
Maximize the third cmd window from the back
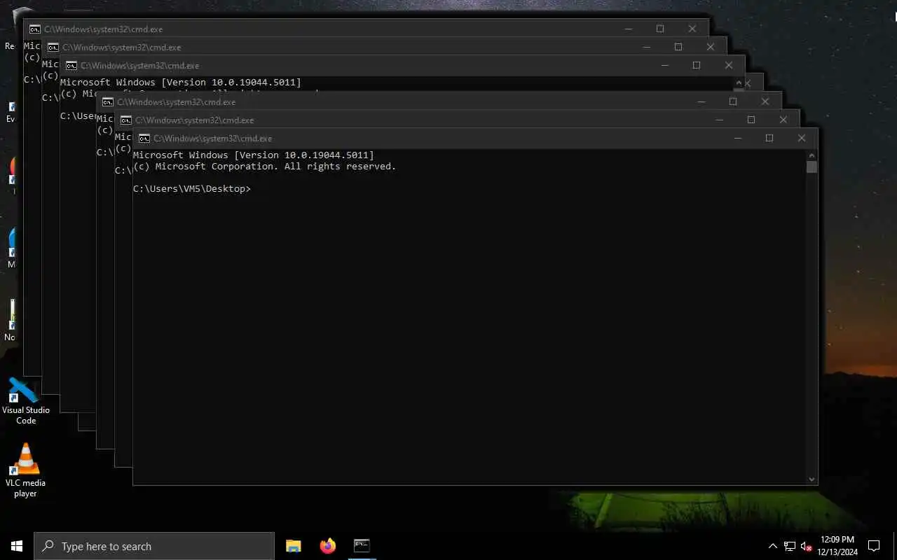tap(697, 65)
